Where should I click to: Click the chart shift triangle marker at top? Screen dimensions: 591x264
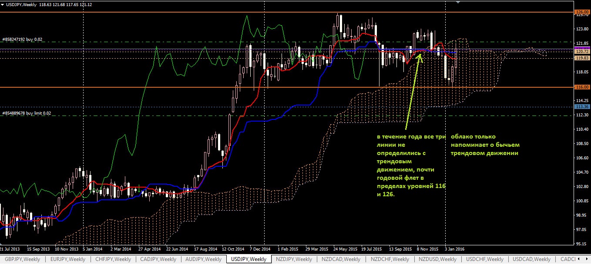click(457, 2)
